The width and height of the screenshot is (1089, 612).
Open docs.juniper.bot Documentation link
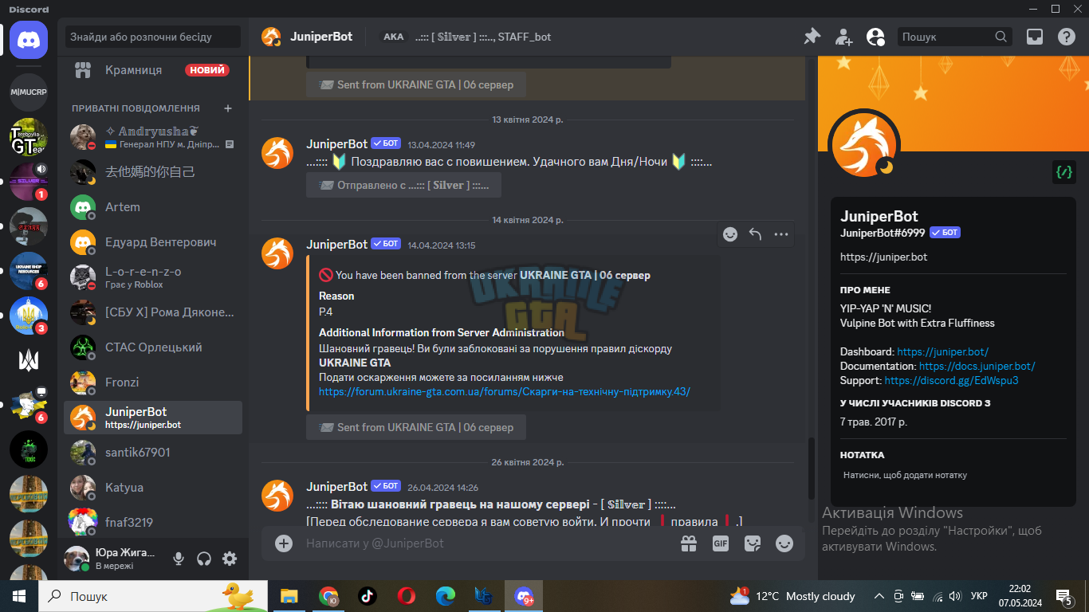click(x=977, y=366)
